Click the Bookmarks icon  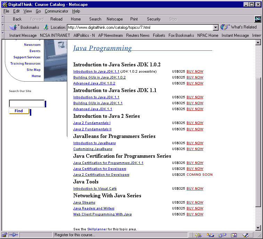pyautogui.click(x=13, y=27)
